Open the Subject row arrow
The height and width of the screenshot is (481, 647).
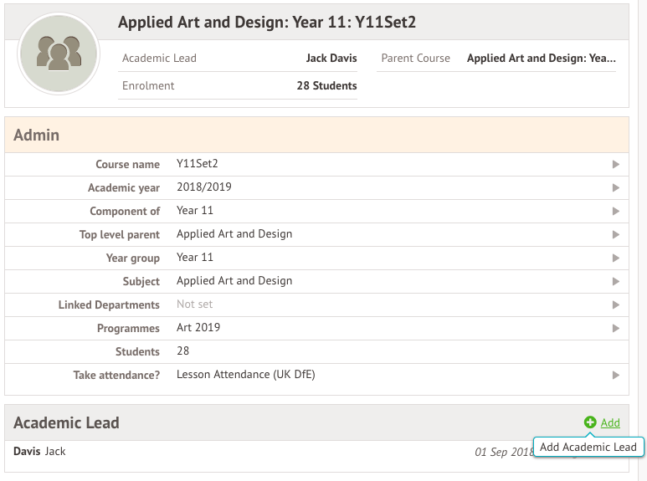coord(616,282)
